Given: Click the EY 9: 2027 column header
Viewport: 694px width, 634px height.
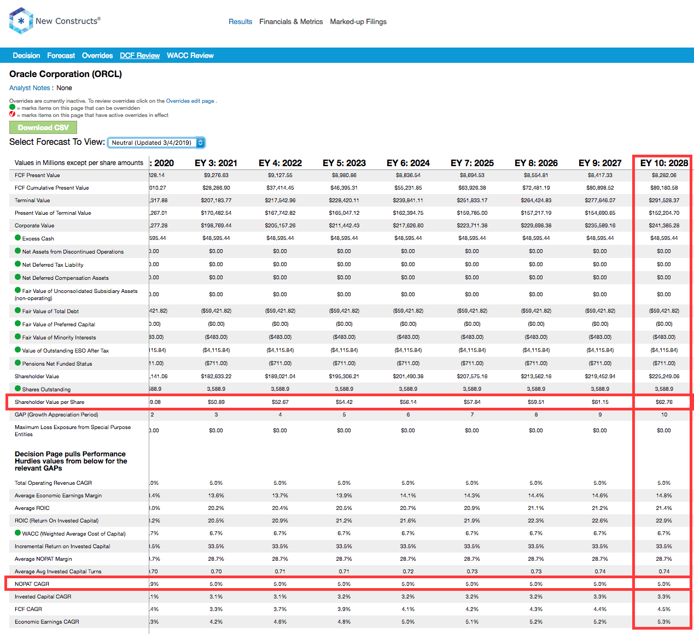Looking at the screenshot, I should tap(600, 163).
